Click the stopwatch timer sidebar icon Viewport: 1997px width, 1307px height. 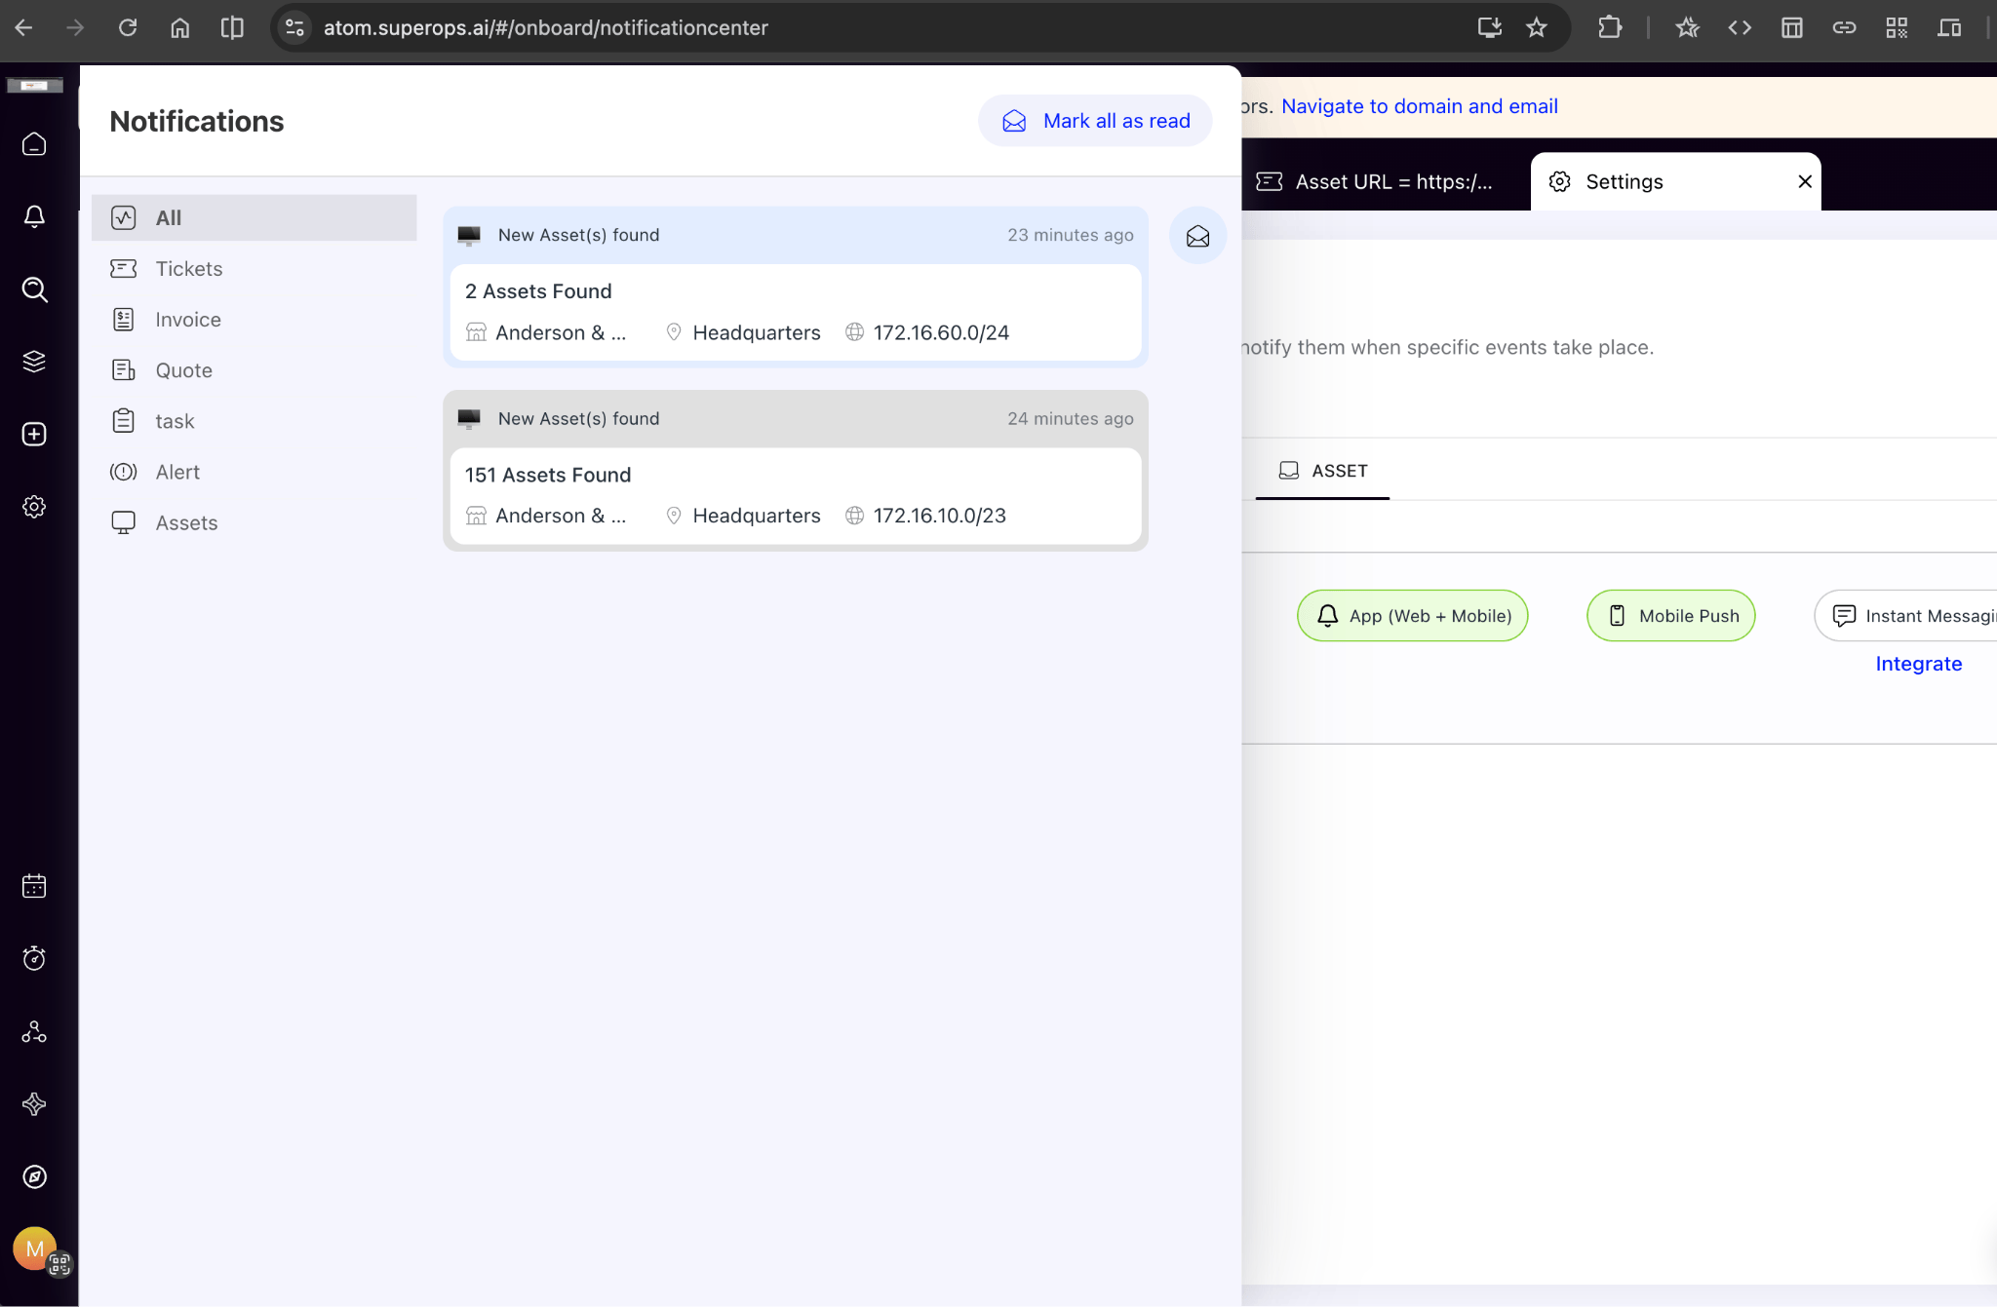point(34,958)
